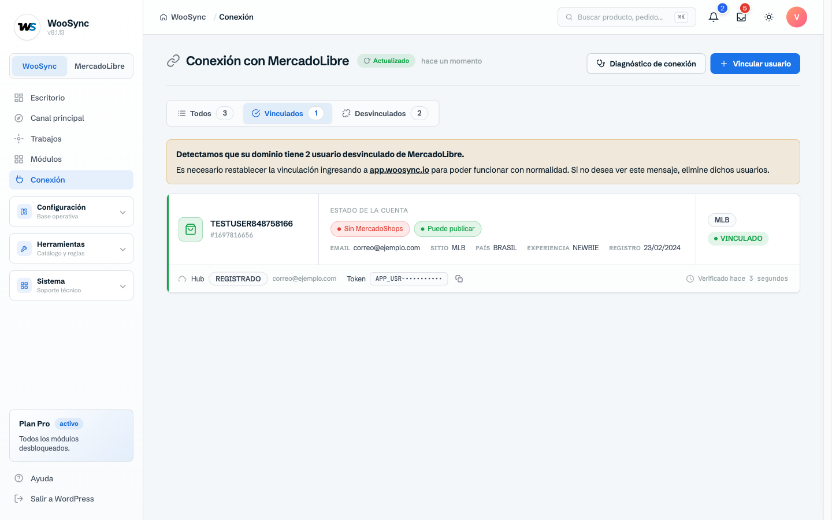Click the Sin MercadoShops status badge
Screen dimensions: 832x520
pyautogui.click(x=370, y=229)
